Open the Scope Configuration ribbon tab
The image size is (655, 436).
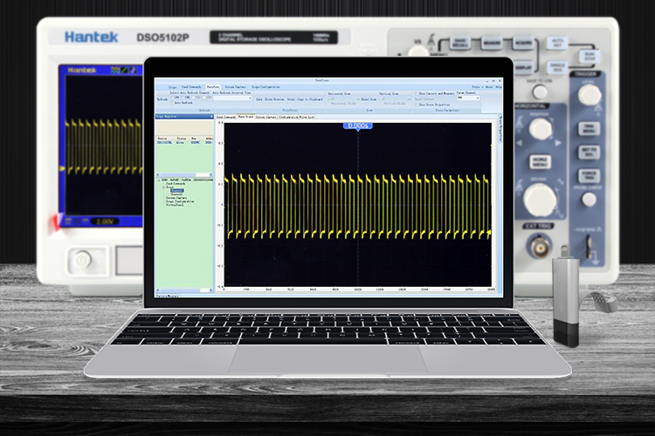pos(265,87)
